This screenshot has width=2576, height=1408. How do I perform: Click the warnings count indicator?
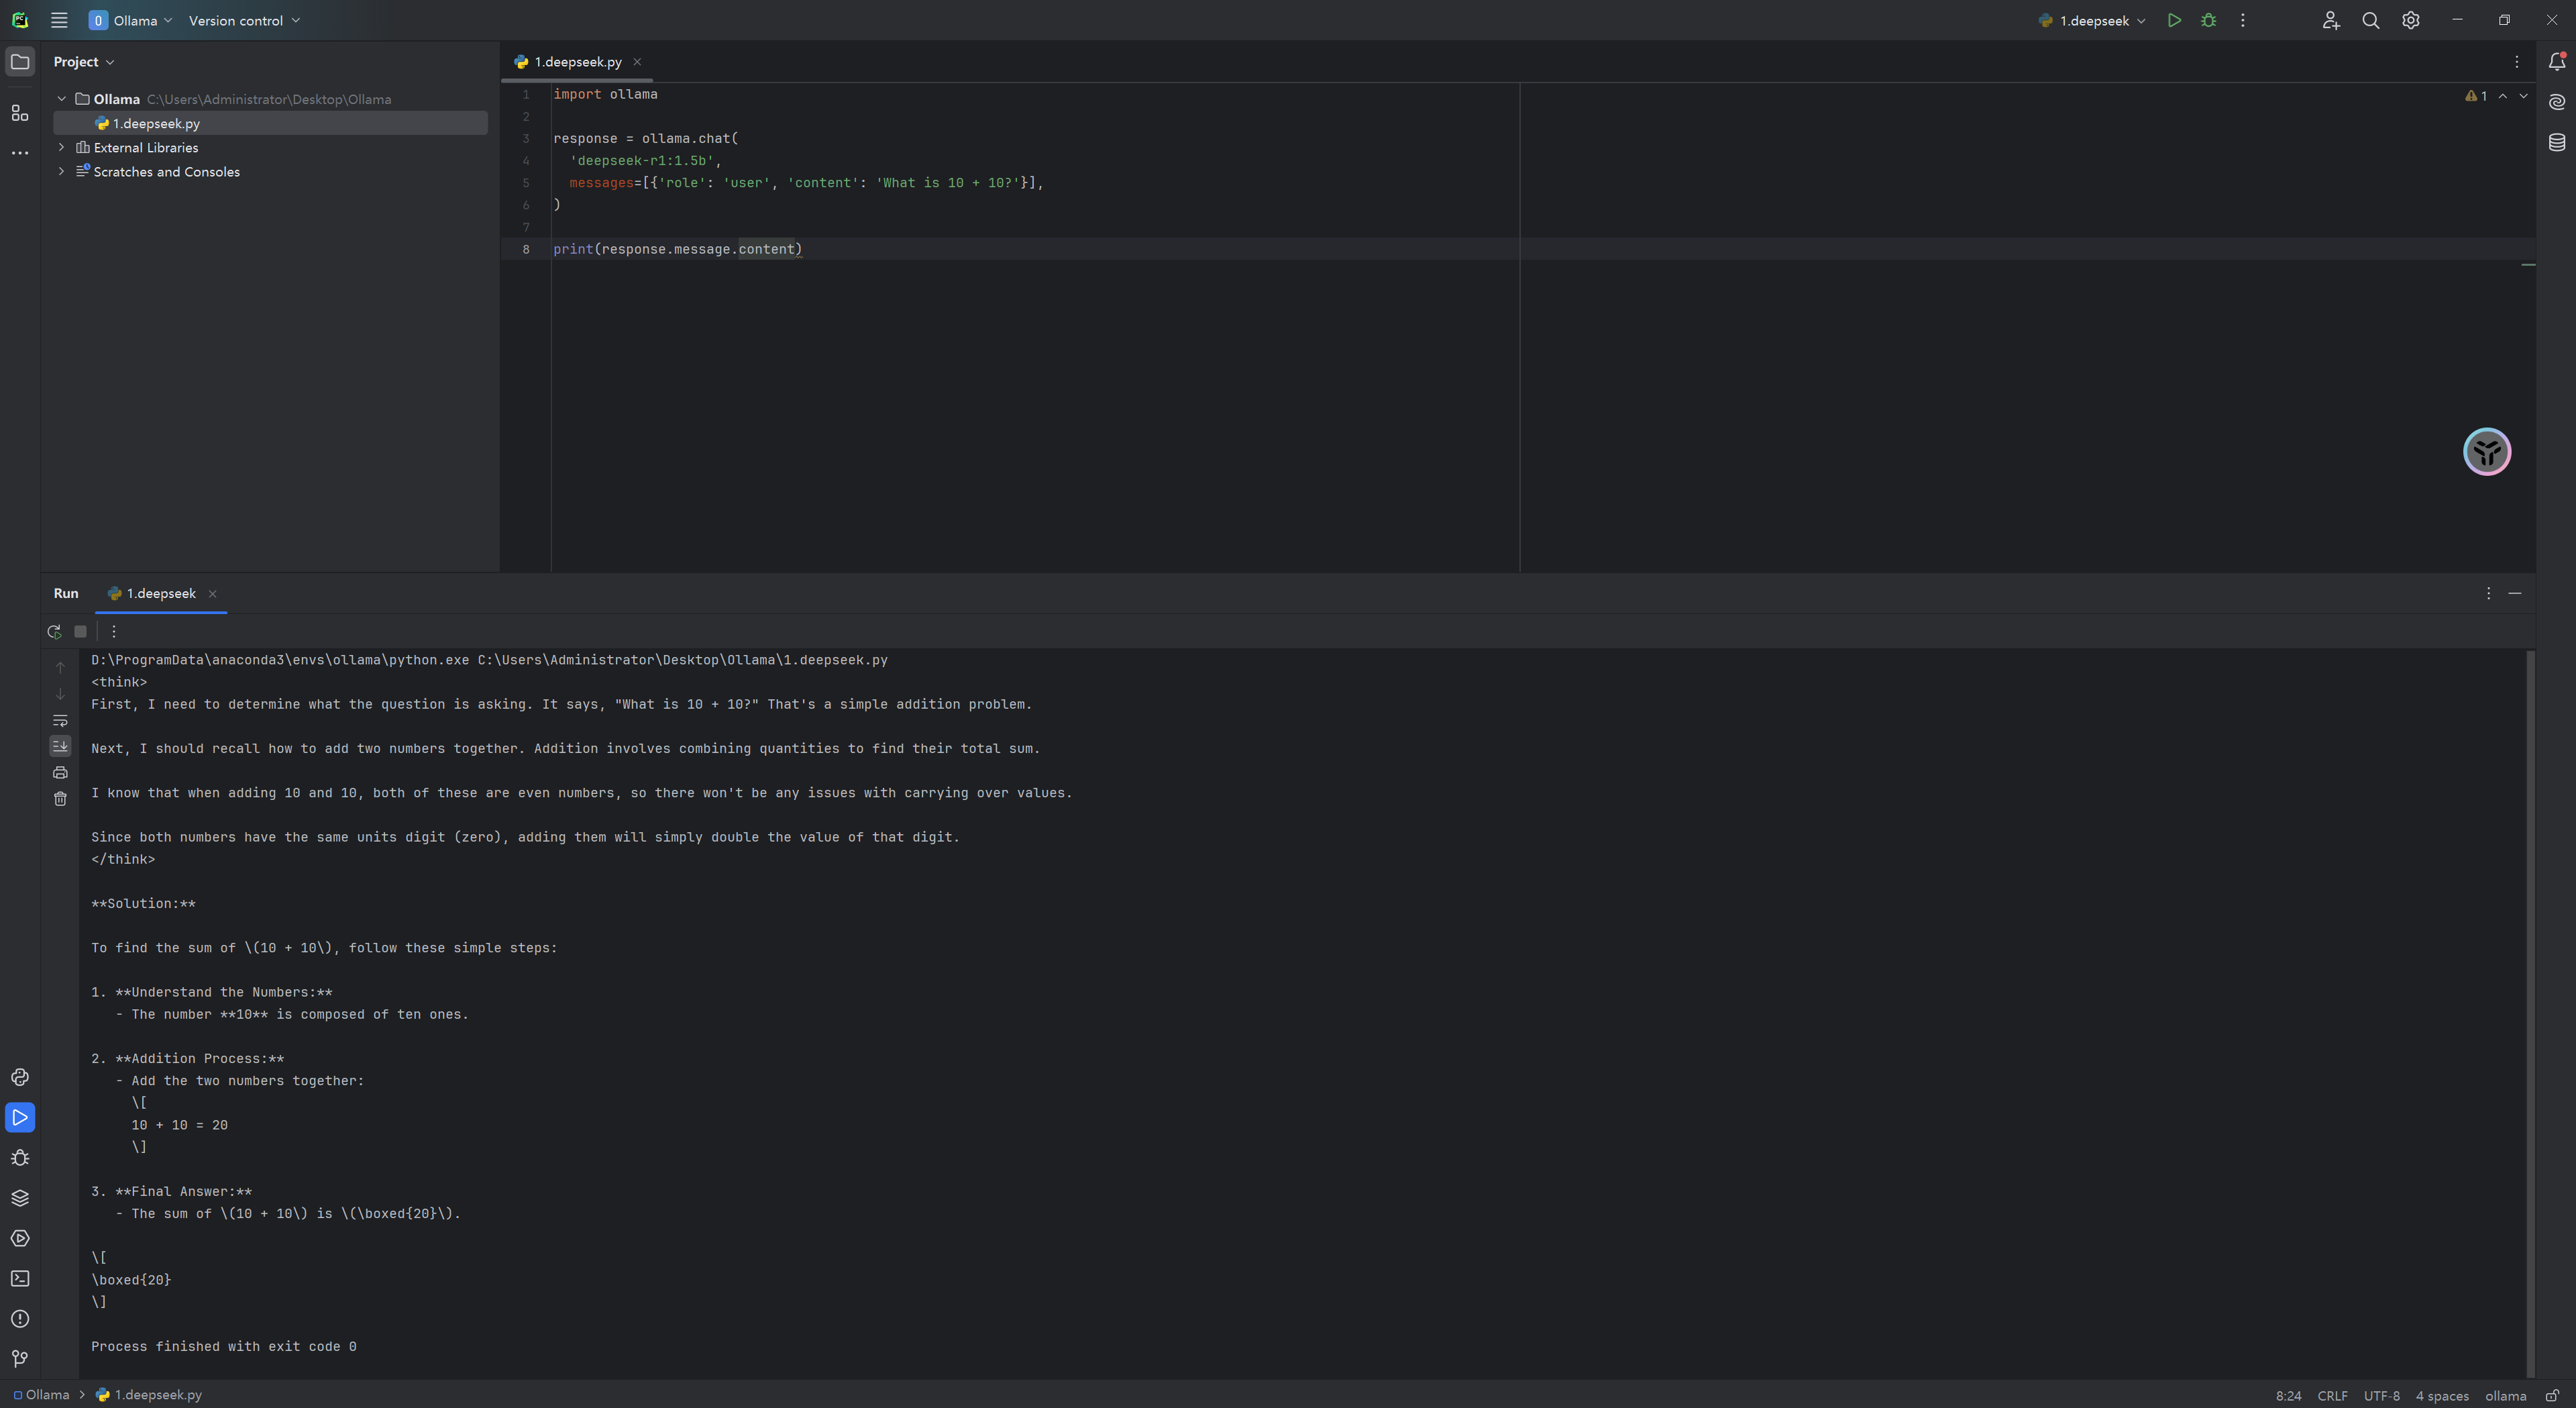[x=2476, y=96]
